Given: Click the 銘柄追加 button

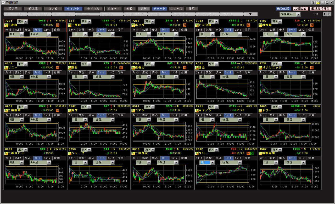Looking at the screenshot, I should pos(300,9).
